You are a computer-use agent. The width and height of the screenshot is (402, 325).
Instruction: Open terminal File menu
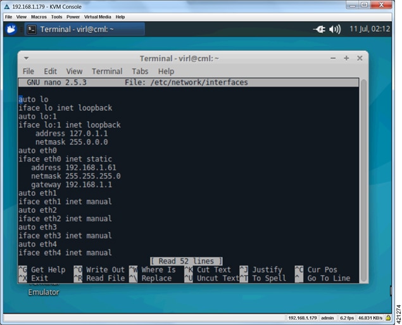click(x=28, y=71)
